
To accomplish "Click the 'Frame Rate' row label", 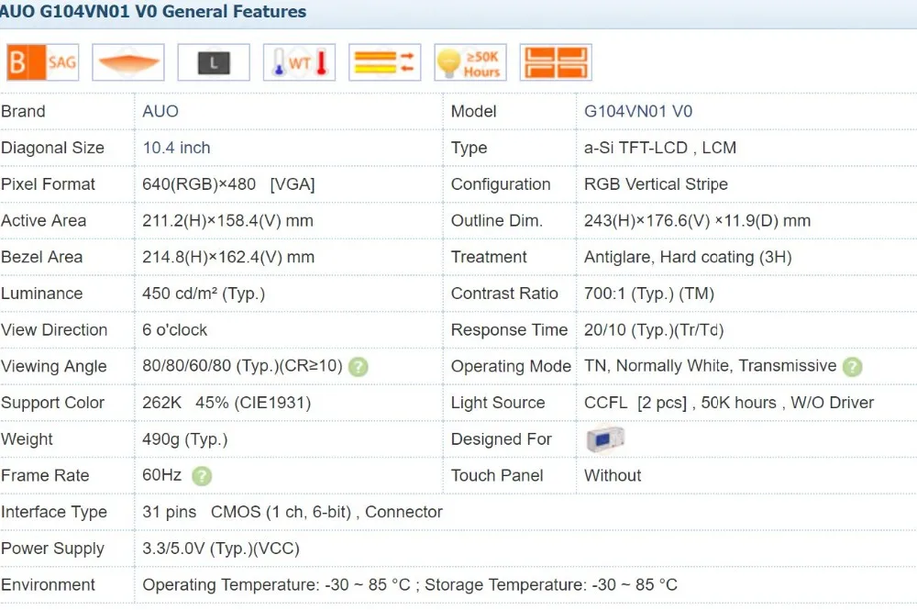I will tap(44, 475).
